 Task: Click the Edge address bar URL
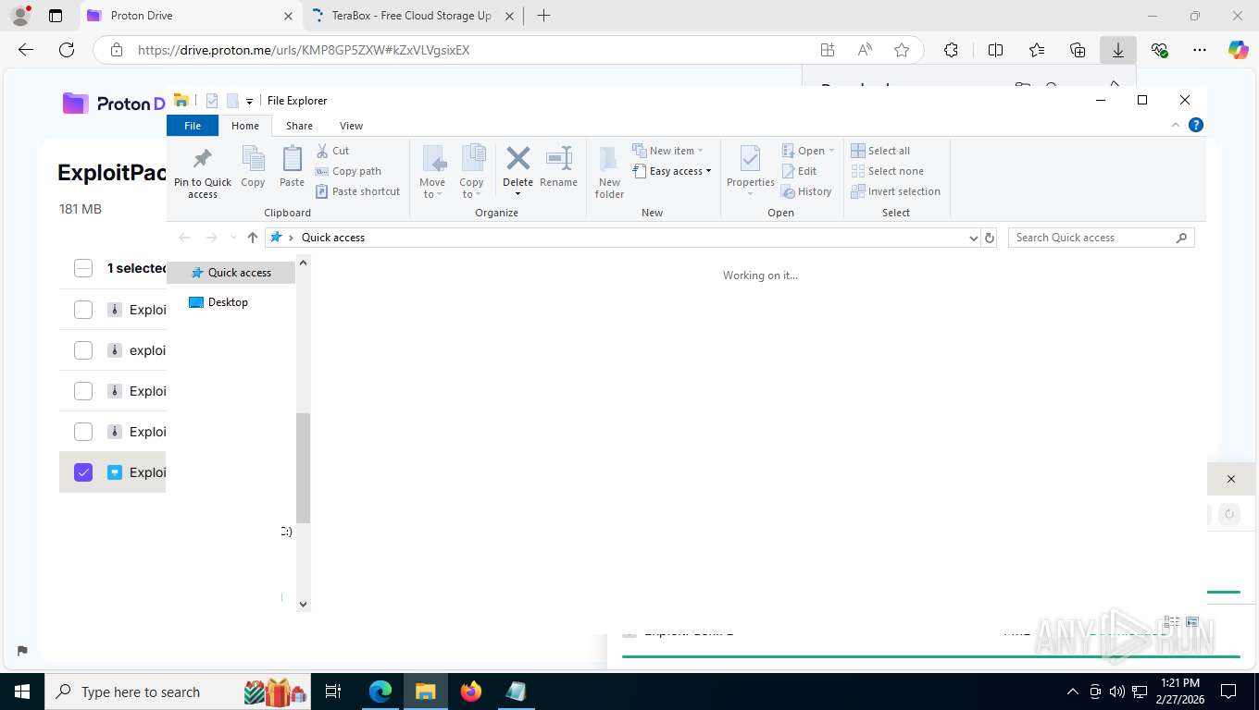click(304, 50)
